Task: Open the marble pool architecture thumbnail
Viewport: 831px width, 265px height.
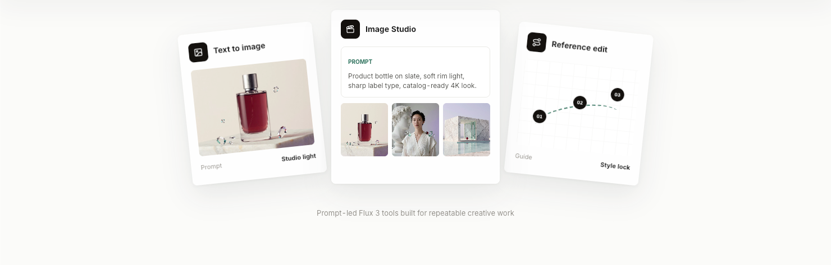Action: (467, 129)
